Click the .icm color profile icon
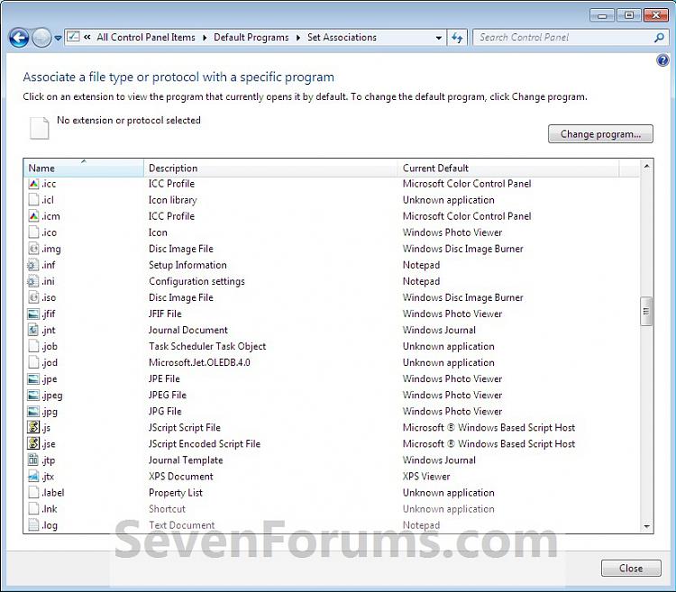Viewport: 676px width, 592px height. coord(33,216)
